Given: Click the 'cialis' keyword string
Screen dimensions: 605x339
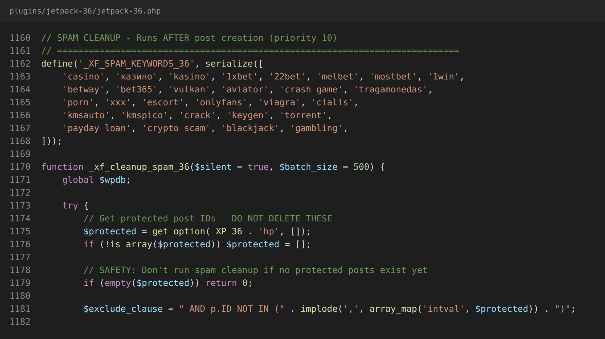Looking at the screenshot, I should pos(332,102).
